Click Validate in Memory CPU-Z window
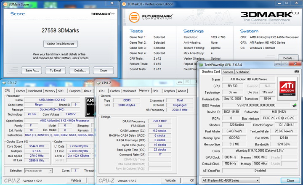The image size is (303, 185). click(170, 180)
